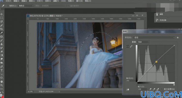182x98 pixels.
Task: Click the swap foreground/background colors icon
Action: tap(3, 92)
